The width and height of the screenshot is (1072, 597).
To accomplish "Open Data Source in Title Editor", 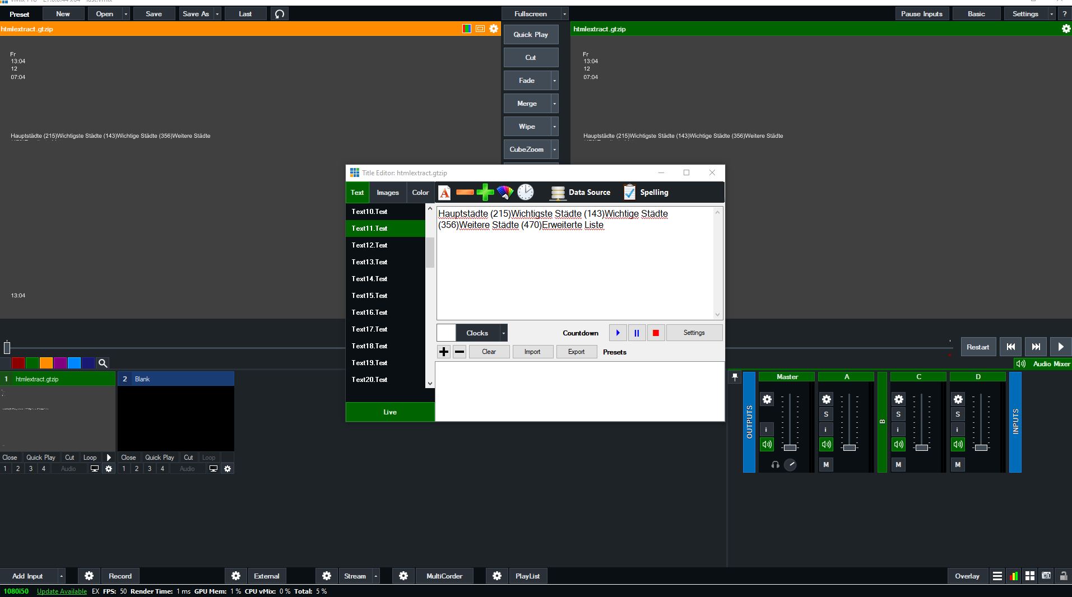I will [x=581, y=193].
